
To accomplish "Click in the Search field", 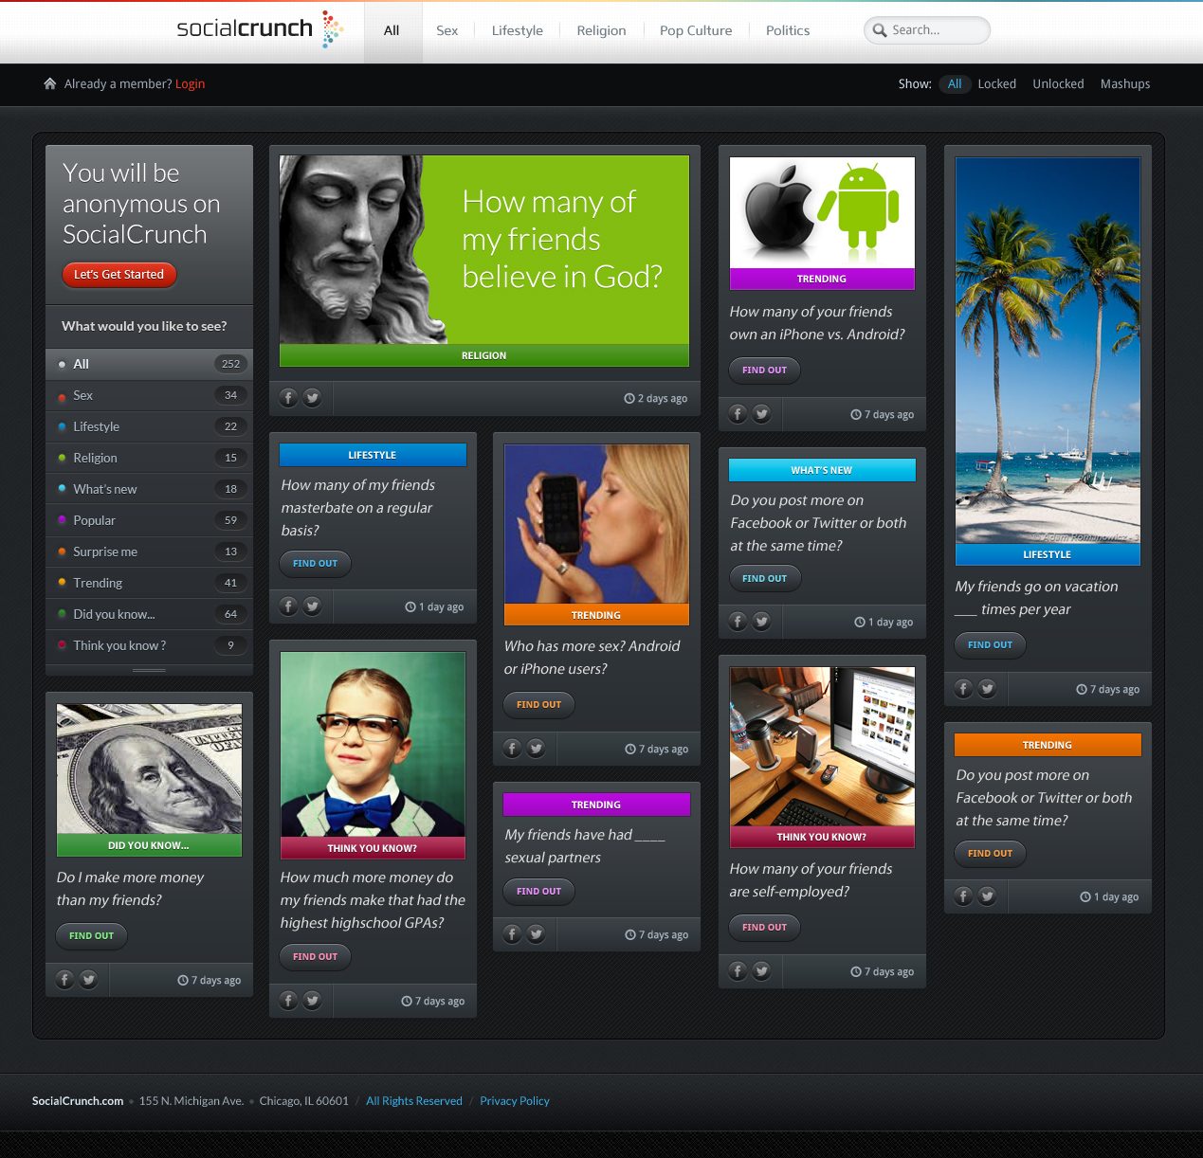I will [927, 30].
